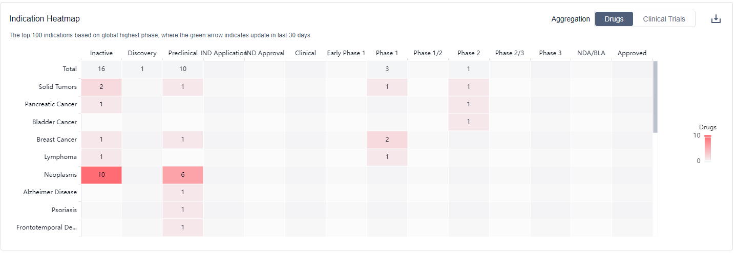The height and width of the screenshot is (253, 736).
Task: Click the Approved column header
Action: 632,53
